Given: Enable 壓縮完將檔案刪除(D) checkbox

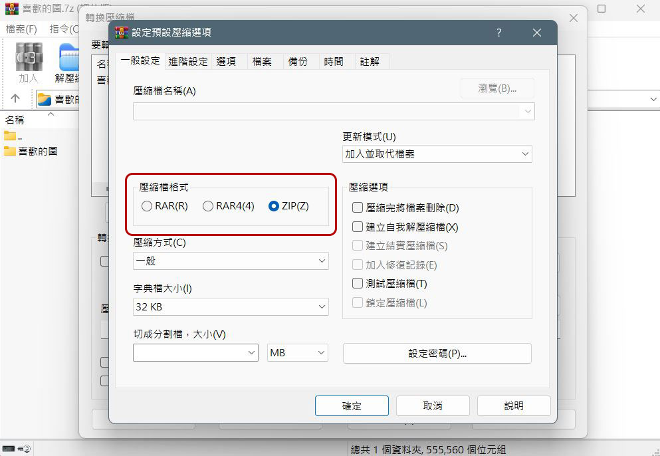Looking at the screenshot, I should point(358,207).
